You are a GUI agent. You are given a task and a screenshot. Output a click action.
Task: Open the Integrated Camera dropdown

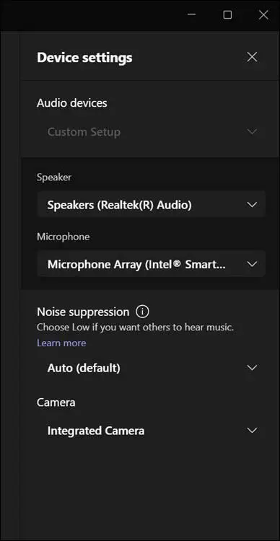[x=152, y=431]
